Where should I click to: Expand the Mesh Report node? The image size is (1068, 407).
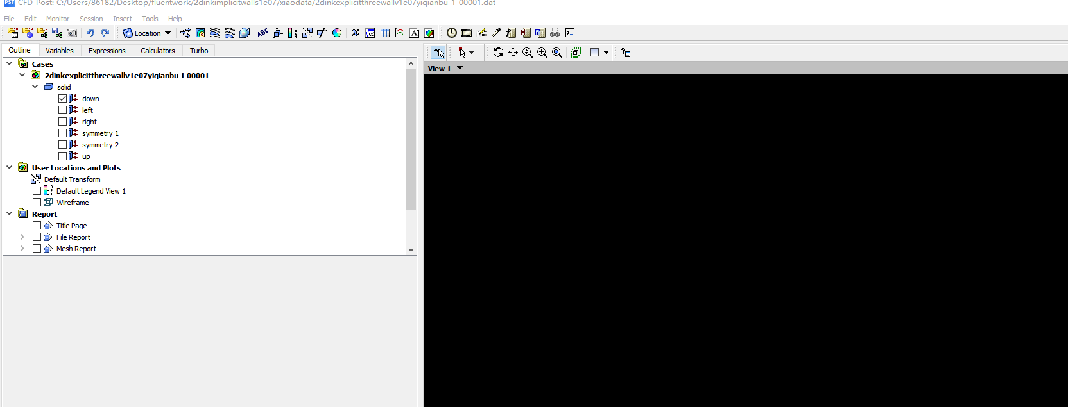[x=22, y=249]
